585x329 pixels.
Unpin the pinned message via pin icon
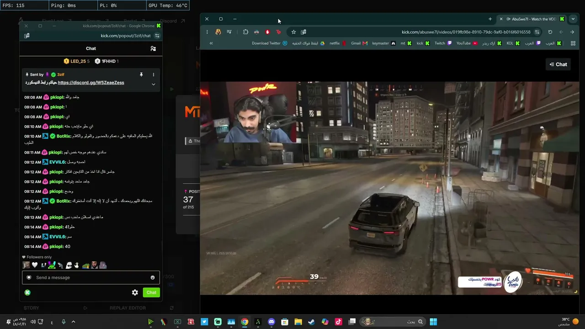[141, 74]
